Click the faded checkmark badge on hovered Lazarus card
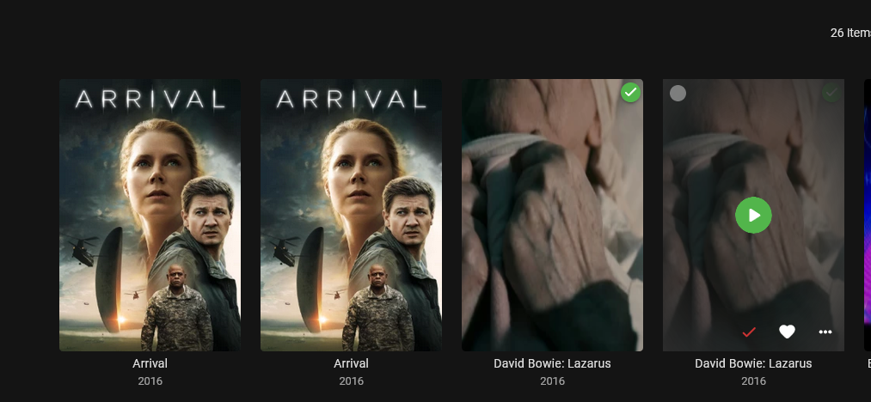This screenshot has width=871, height=402. coord(831,92)
